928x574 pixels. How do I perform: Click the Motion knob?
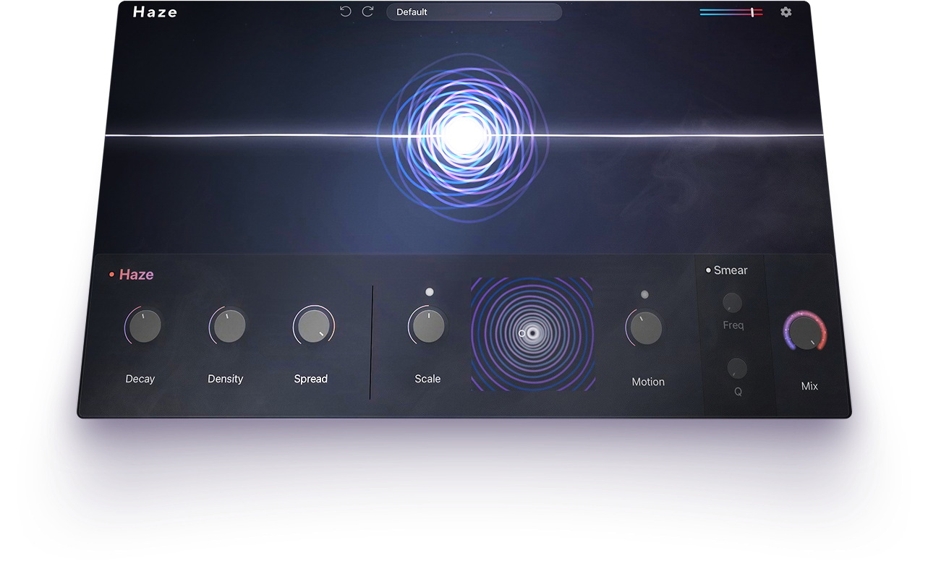[x=645, y=328]
